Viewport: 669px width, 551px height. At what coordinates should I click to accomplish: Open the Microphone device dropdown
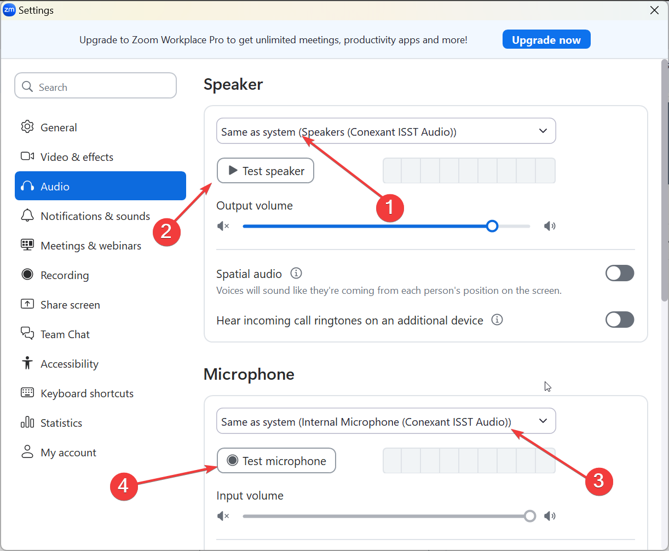coord(386,421)
